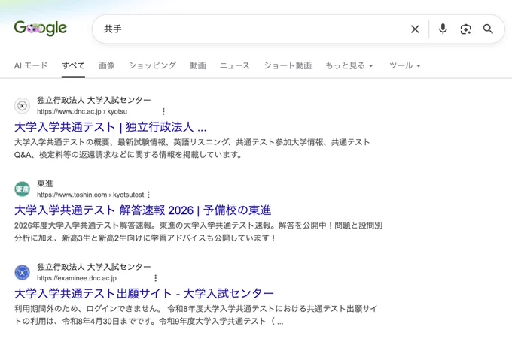This screenshot has width=512, height=339.
Task: Clear the search box with the X icon
Action: coord(415,29)
